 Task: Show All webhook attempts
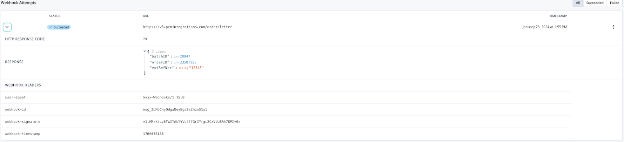[578, 3]
